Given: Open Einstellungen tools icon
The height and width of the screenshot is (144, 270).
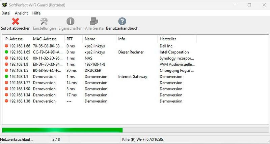Looking at the screenshot, I should point(44,22).
